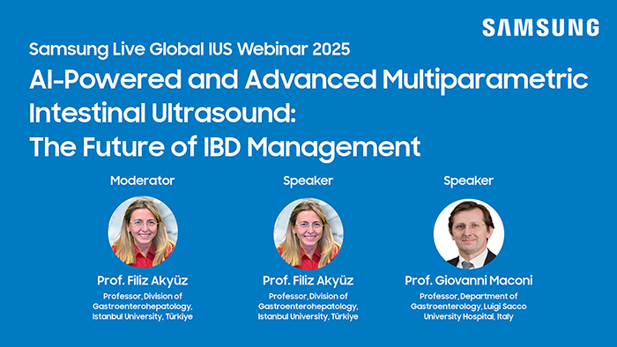The height and width of the screenshot is (347, 617).
Task: Click "Professor, Department of" text
Action: click(x=469, y=296)
